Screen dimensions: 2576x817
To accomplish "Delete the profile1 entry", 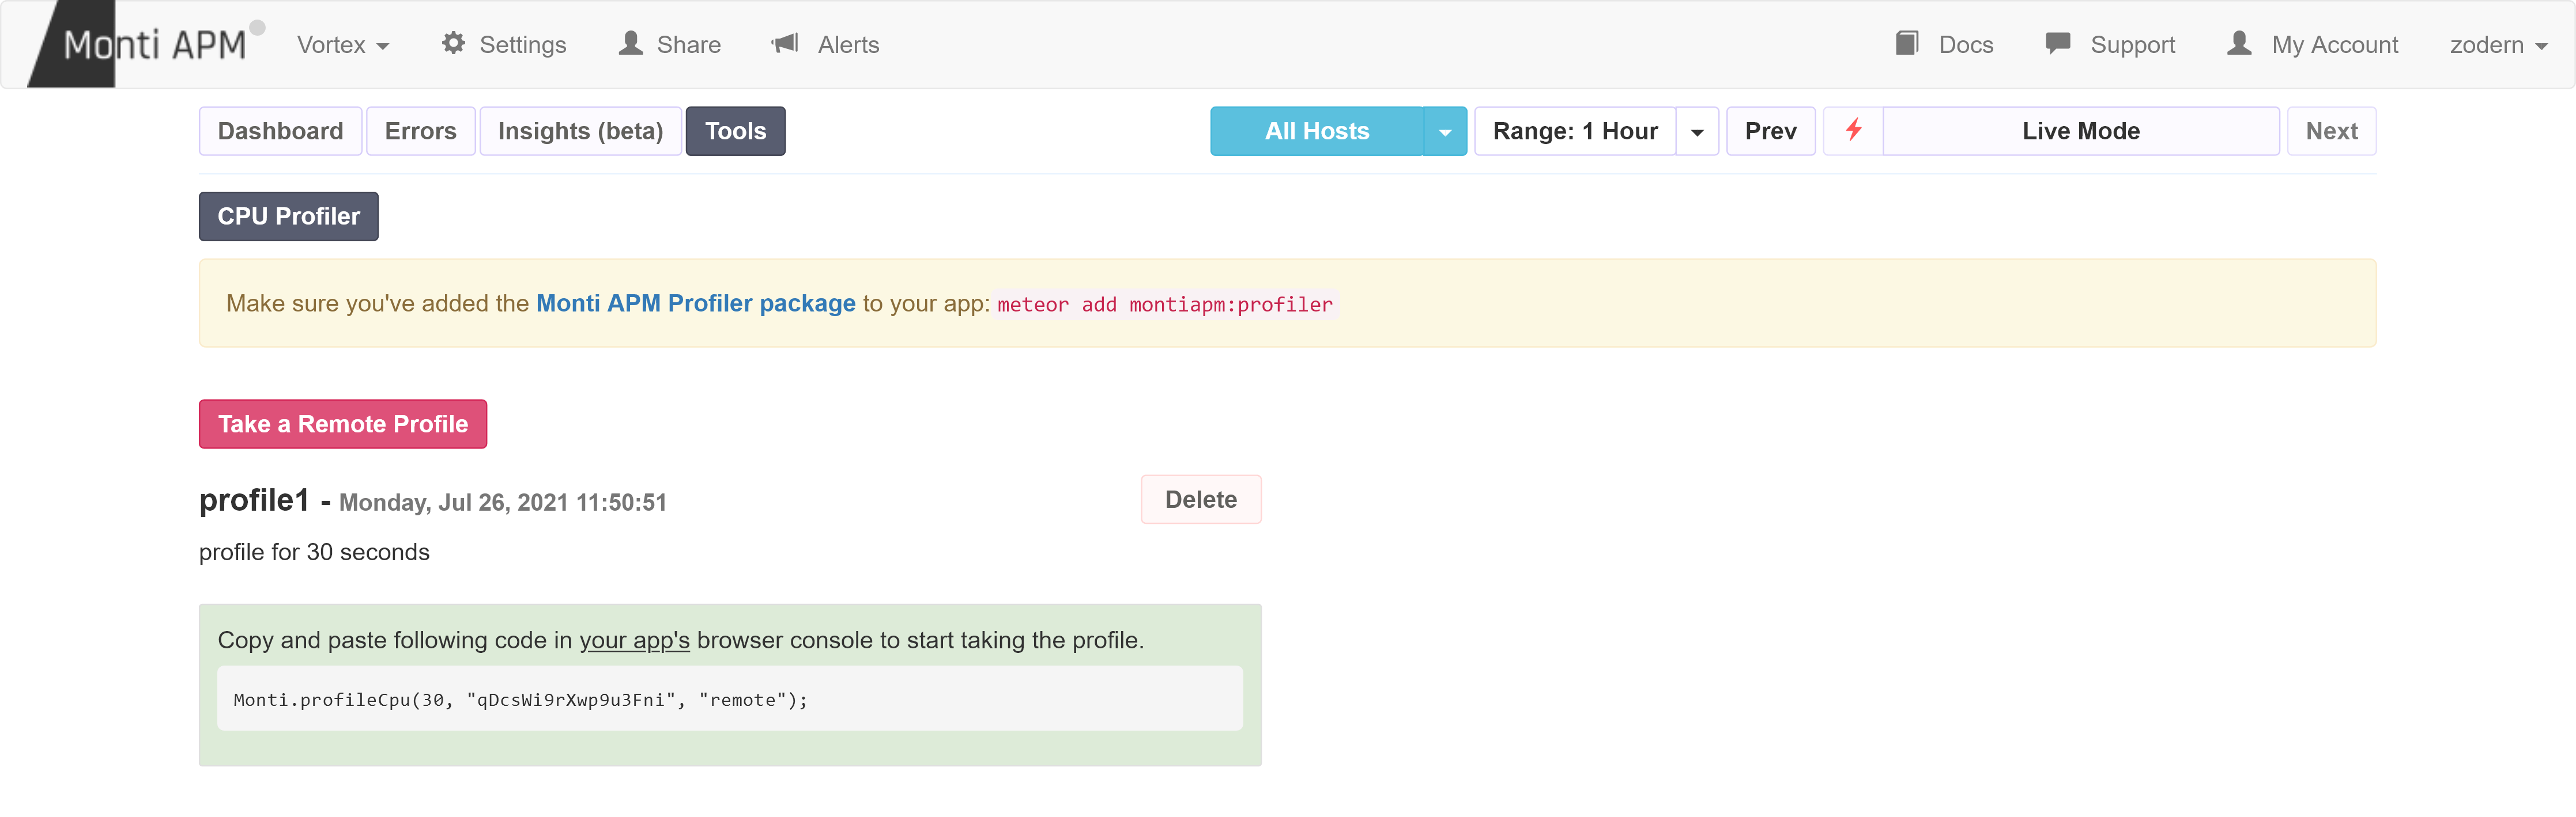I will coord(1200,499).
